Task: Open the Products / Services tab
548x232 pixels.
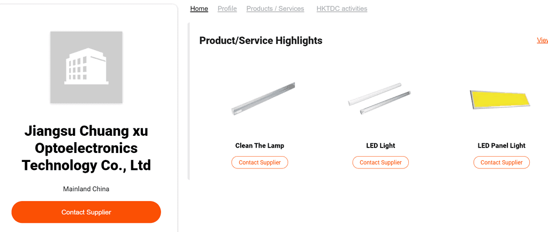Action: [x=275, y=9]
